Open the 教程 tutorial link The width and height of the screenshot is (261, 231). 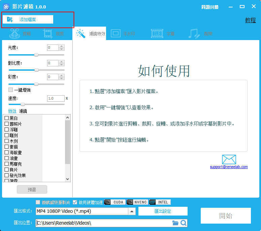(x=250, y=20)
